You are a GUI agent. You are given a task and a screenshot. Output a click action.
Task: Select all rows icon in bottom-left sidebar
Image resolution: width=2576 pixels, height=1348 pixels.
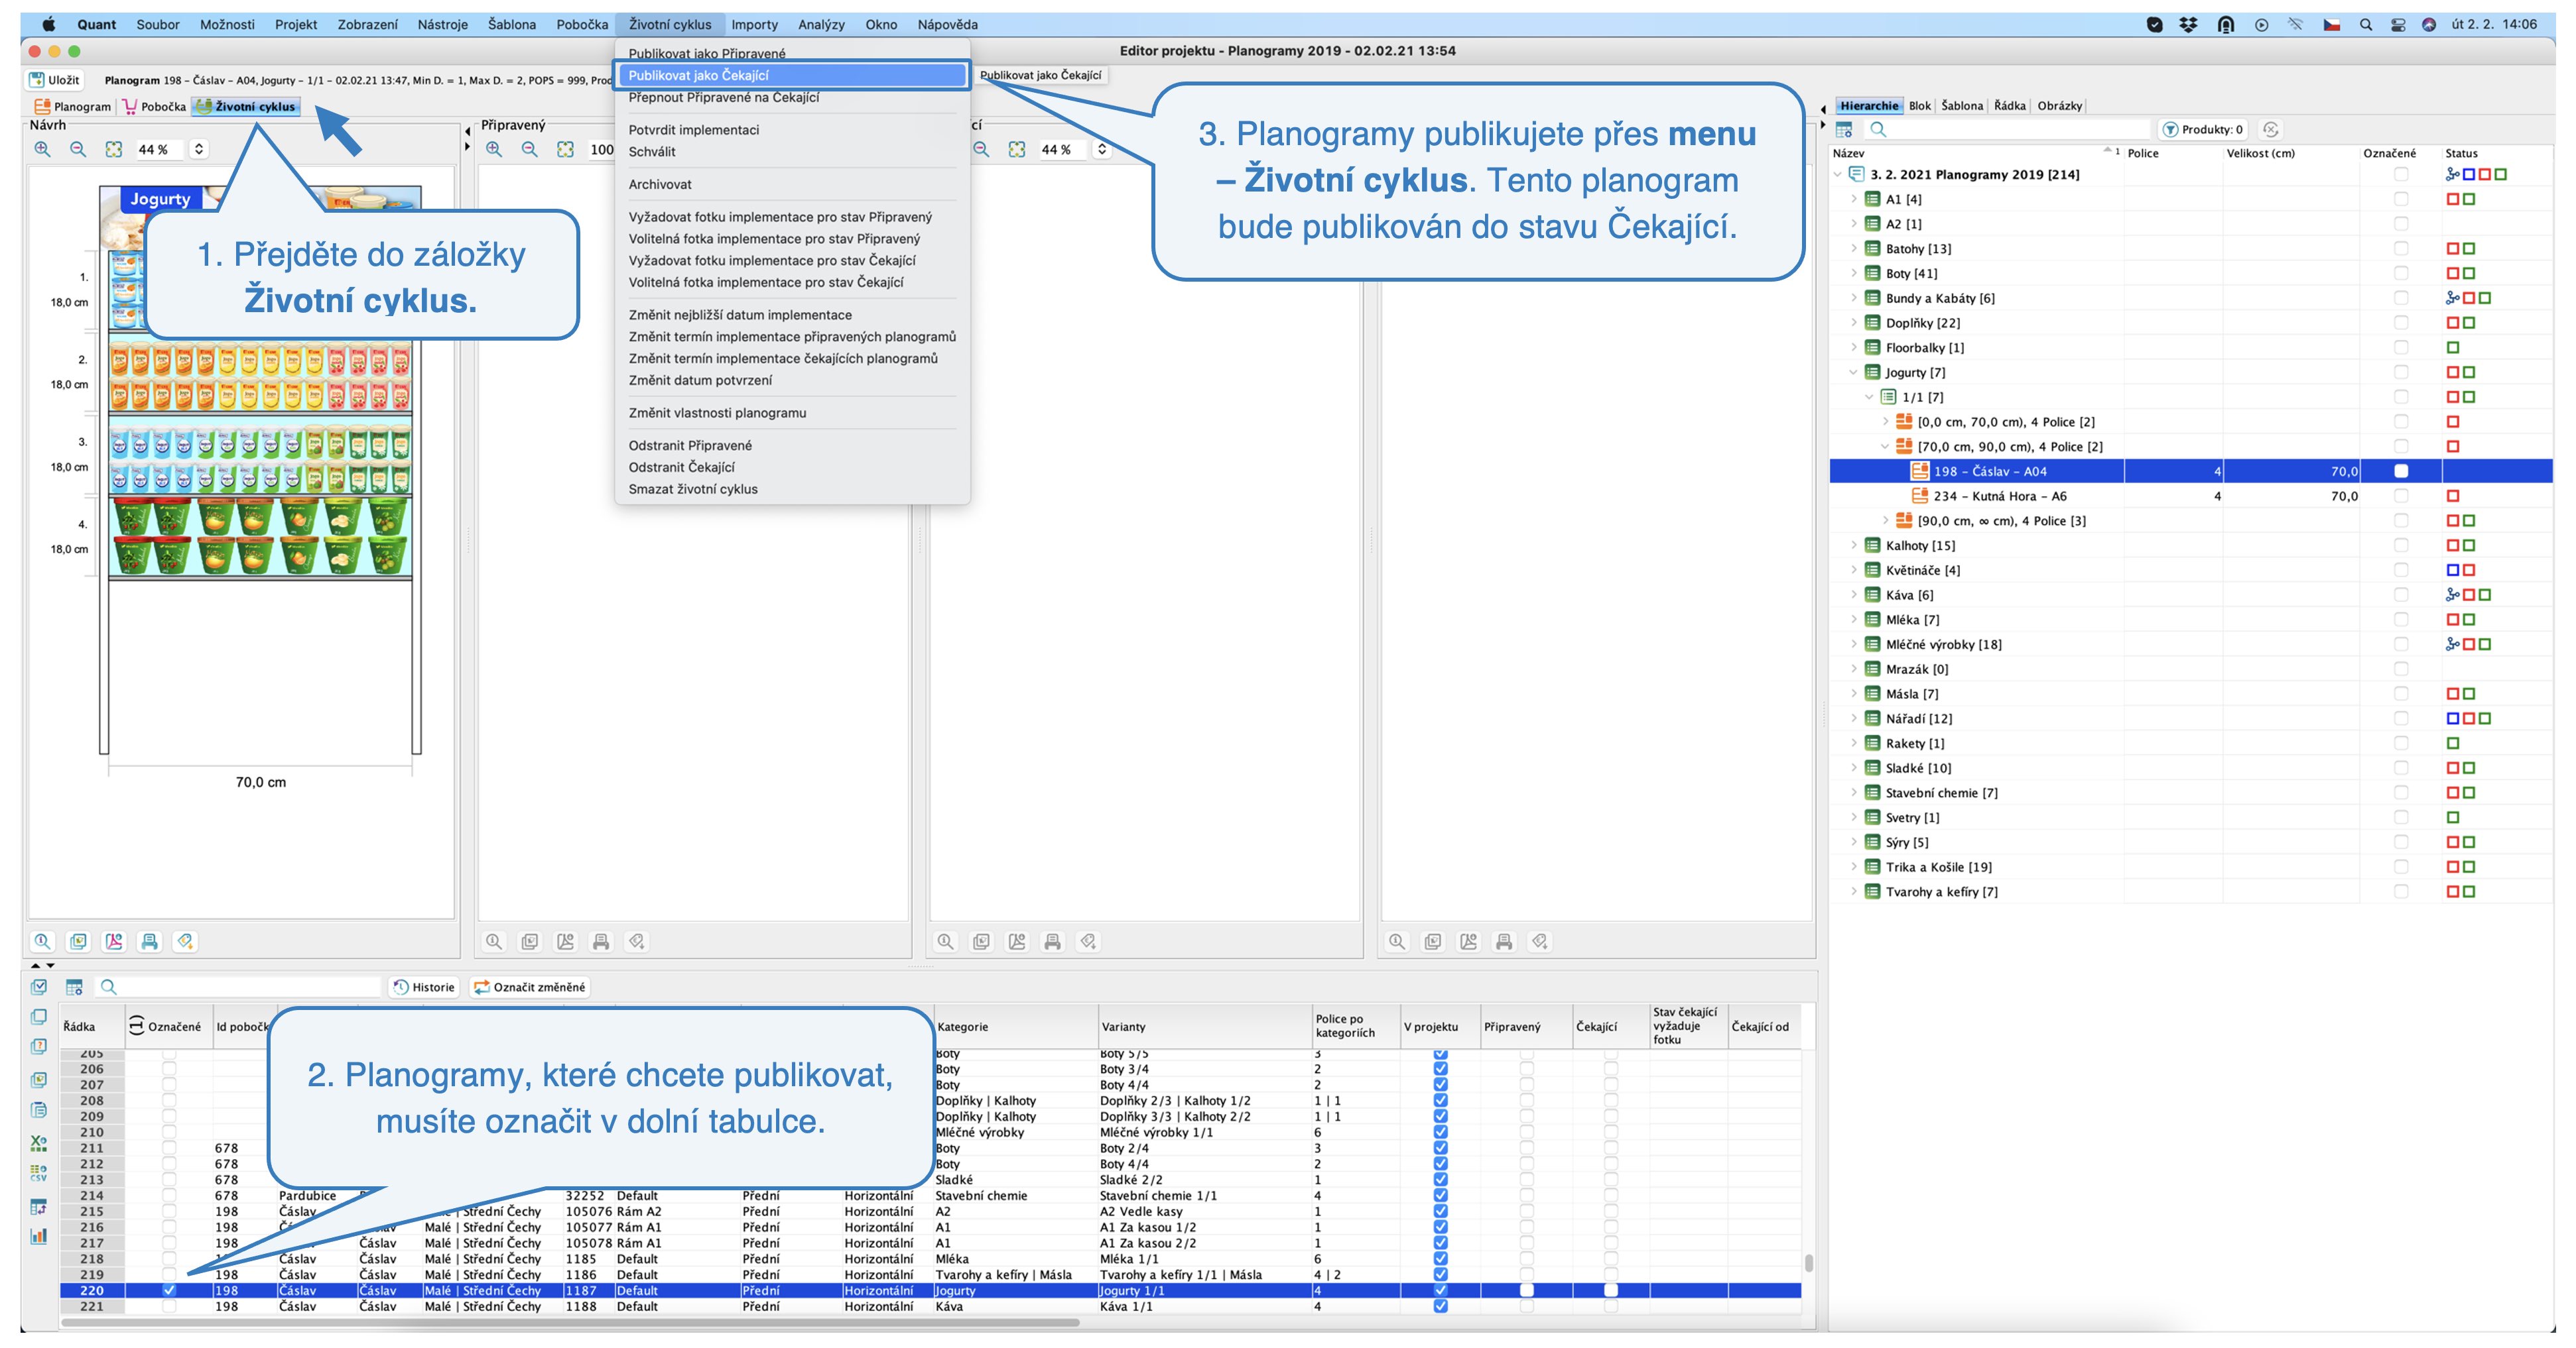pos(39,987)
